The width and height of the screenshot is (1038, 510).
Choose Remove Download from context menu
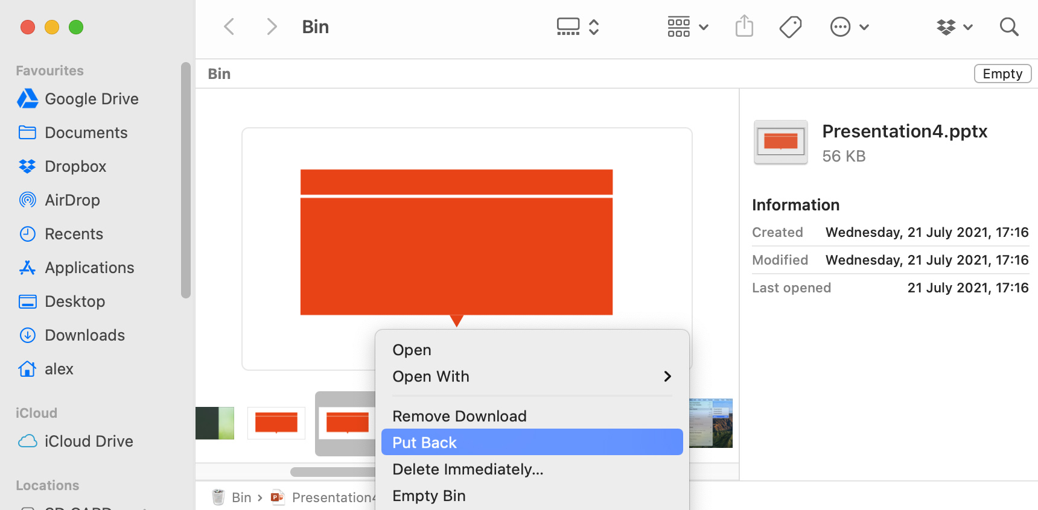coord(459,416)
